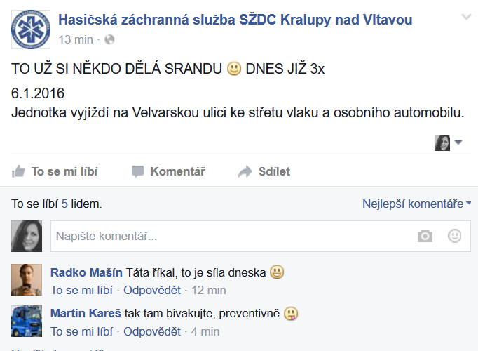
Task: Like Martin Kareš's comment
Action: [x=81, y=331]
